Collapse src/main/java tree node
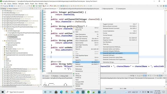Image resolution: width=167 pixels, height=94 pixels. click(x=3, y=29)
